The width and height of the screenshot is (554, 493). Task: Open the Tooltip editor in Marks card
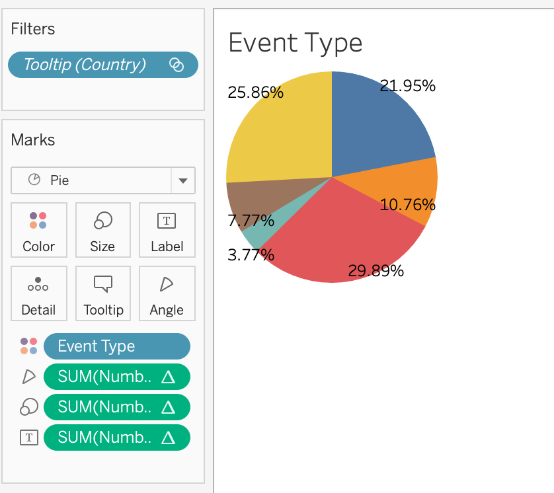click(102, 293)
